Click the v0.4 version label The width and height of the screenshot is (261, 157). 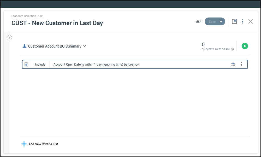point(198,22)
